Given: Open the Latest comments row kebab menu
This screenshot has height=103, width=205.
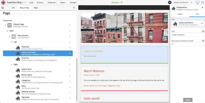Looking at the screenshot, I should coord(70,53).
